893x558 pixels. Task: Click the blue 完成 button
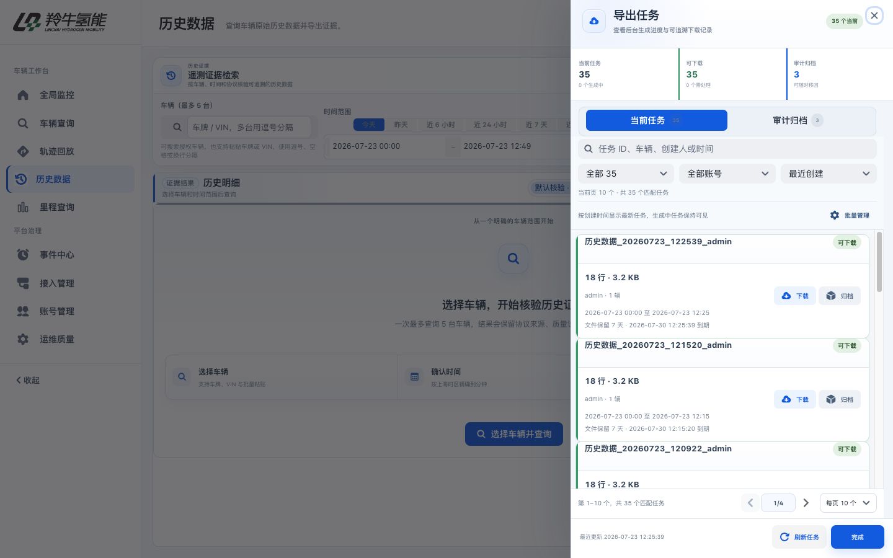point(858,537)
